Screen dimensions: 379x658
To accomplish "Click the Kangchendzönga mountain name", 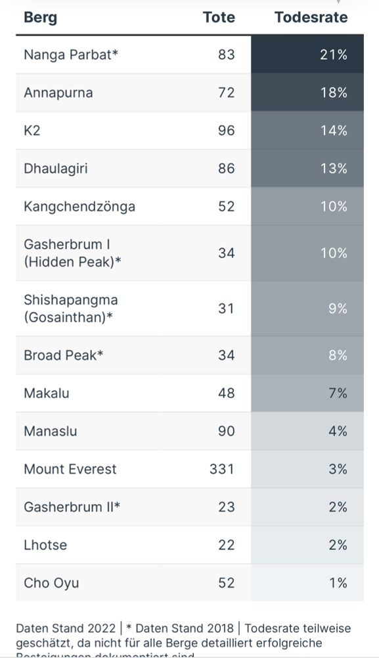I will 79,207.
